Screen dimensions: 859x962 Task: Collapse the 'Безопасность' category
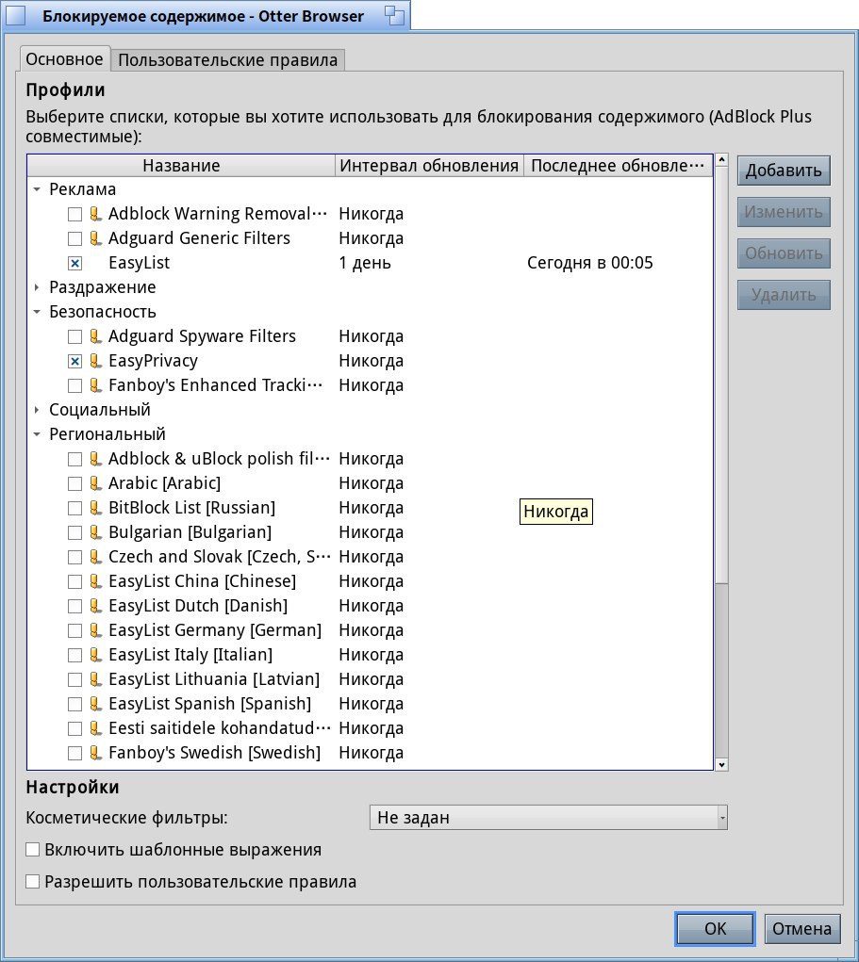coord(37,312)
